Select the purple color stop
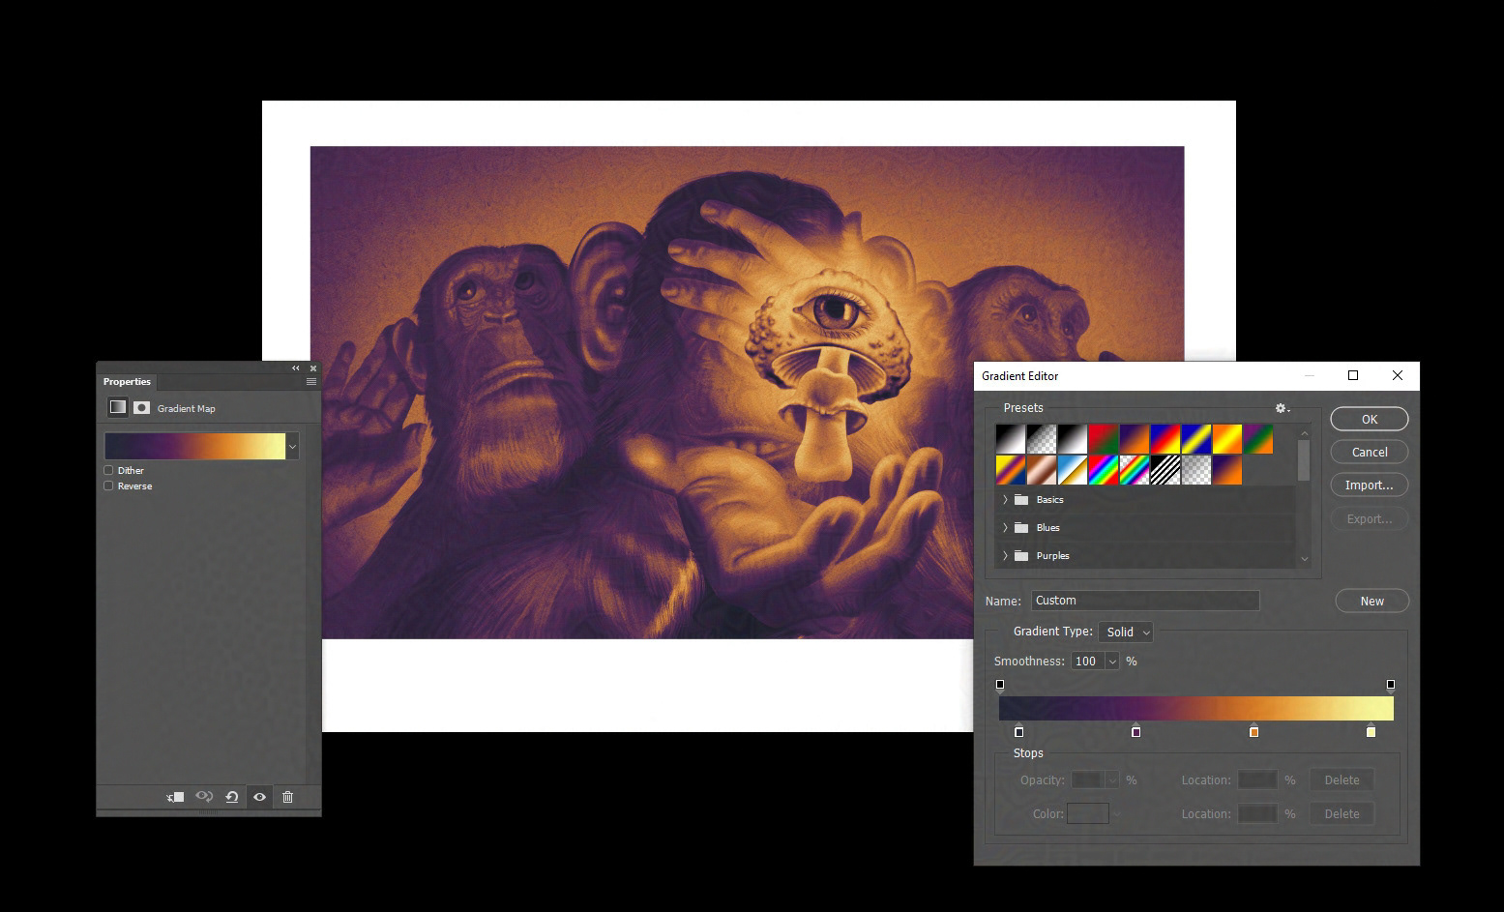 1136,731
